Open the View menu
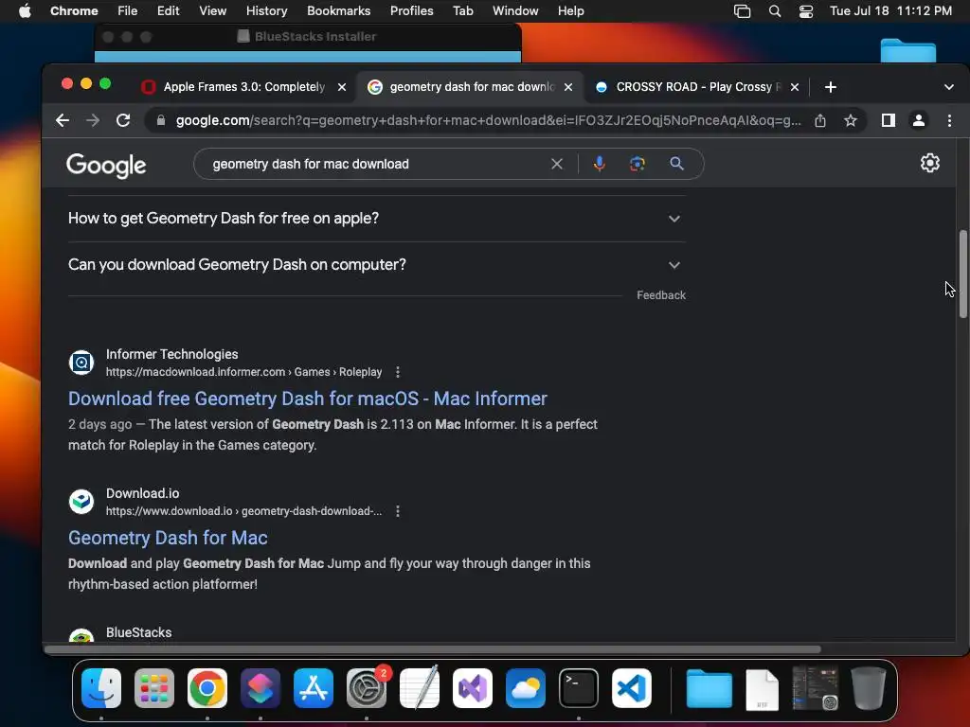 [213, 11]
